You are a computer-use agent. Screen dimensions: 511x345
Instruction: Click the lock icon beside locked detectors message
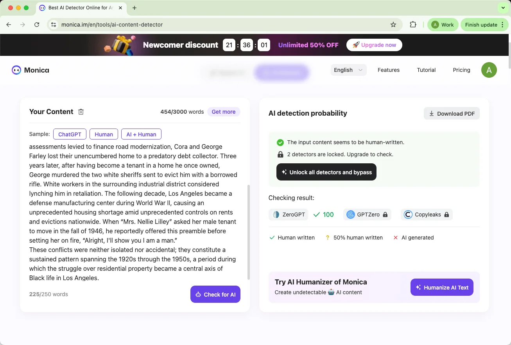280,154
